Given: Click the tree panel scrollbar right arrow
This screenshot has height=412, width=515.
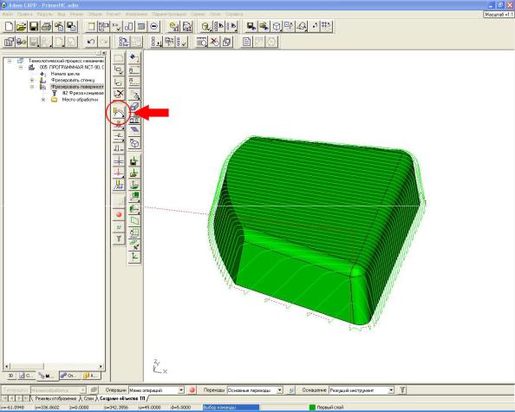Looking at the screenshot, I should click(x=101, y=366).
